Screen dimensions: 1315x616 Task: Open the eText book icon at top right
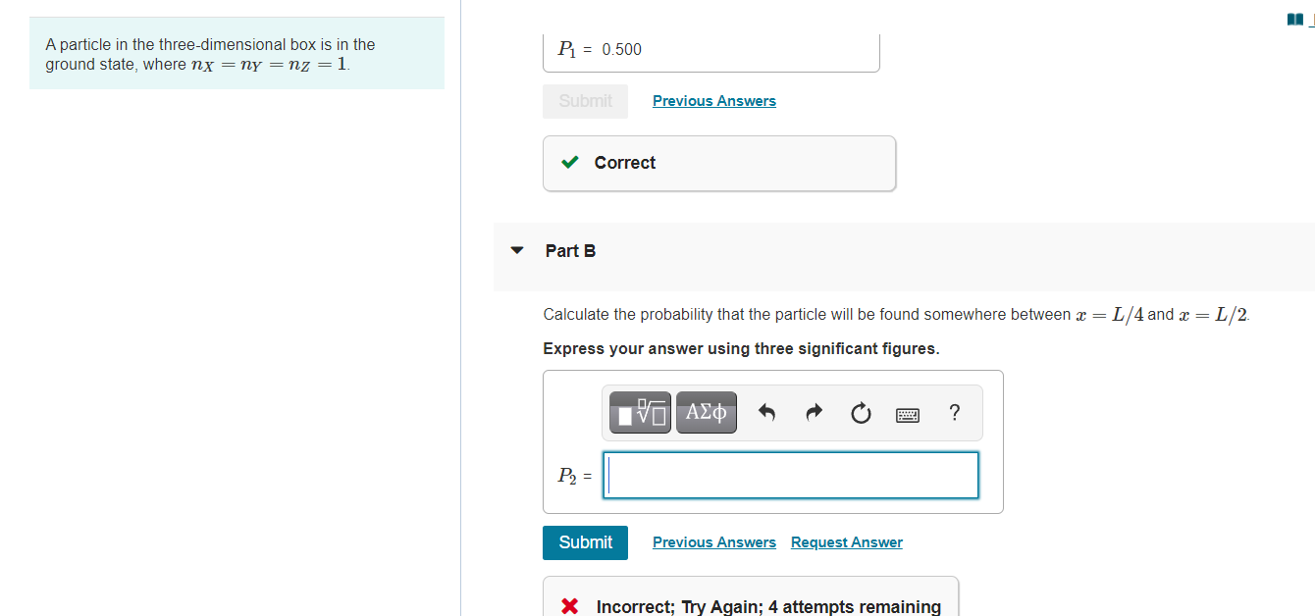pyautogui.click(x=1293, y=18)
